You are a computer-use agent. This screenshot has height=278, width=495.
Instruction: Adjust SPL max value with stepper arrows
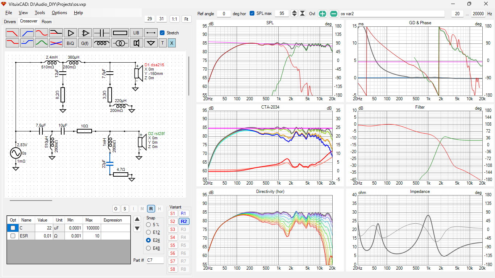[x=294, y=14]
